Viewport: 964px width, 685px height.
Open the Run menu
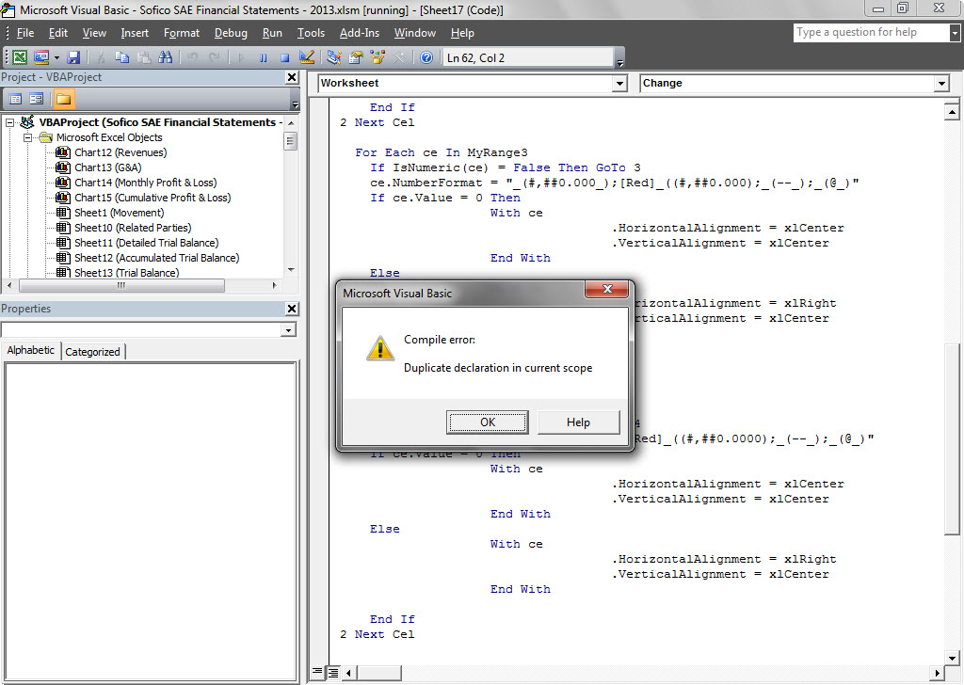coord(272,33)
